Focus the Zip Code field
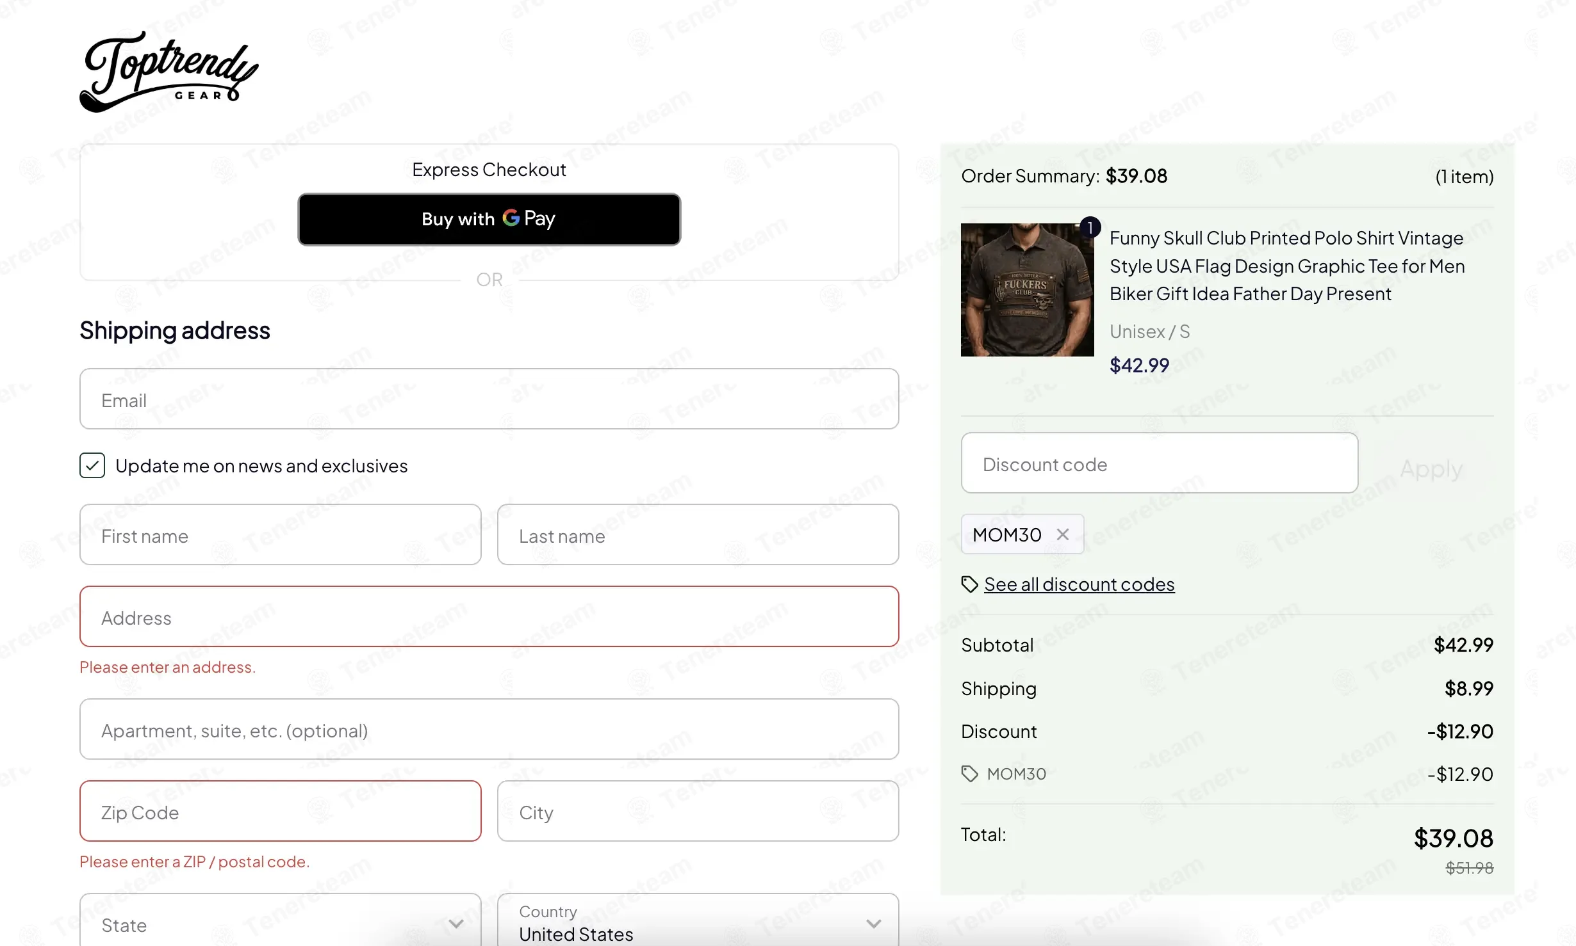1576x946 pixels. pyautogui.click(x=281, y=811)
